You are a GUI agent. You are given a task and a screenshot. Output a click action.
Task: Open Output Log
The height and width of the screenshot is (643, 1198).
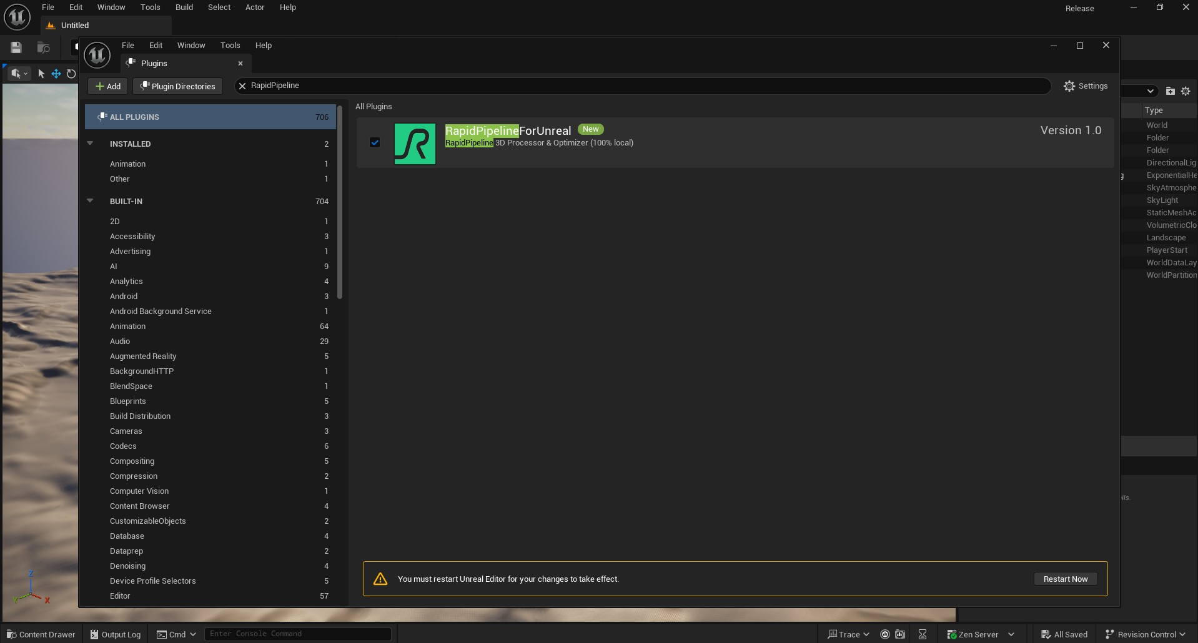pos(116,634)
